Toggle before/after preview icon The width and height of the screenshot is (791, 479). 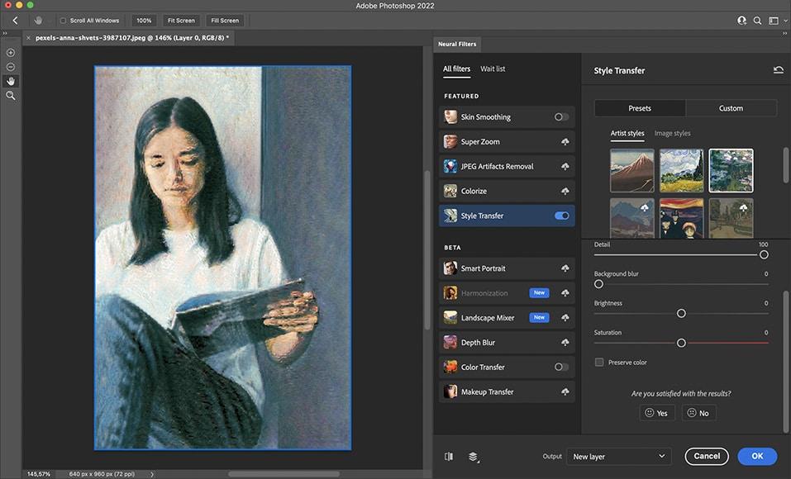coord(449,456)
